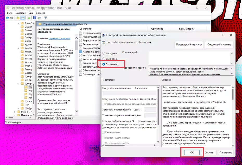242x165 pixels.
Task: Click the Export list toolbar icon
Action: (x=29, y=18)
